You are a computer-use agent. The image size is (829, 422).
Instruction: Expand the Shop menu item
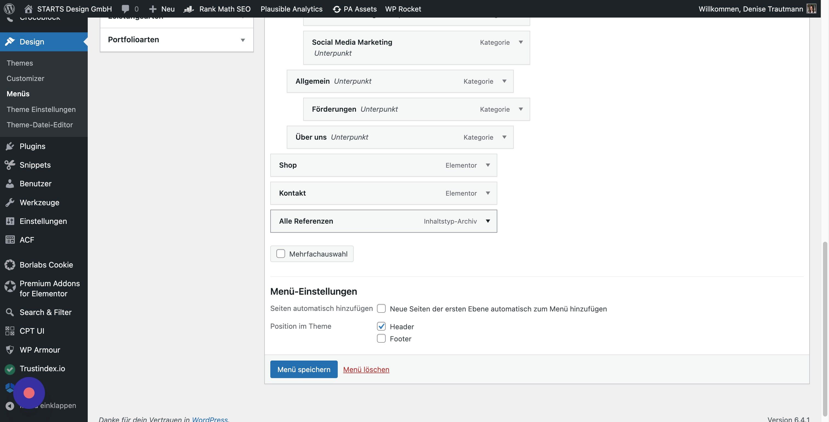(488, 165)
